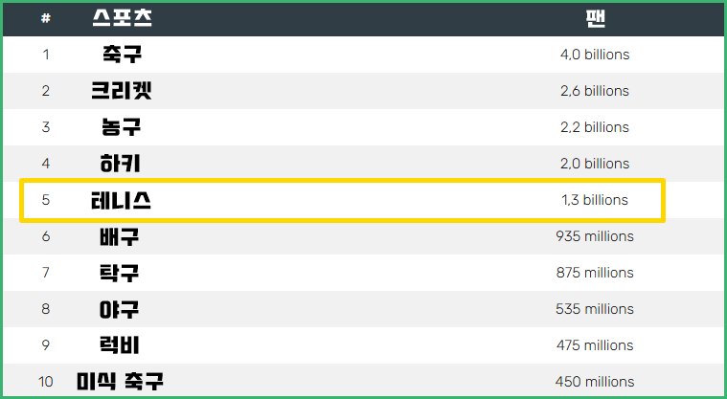Viewport: 727px width, 399px height.
Task: Select the 농구 row label
Action: [x=121, y=127]
